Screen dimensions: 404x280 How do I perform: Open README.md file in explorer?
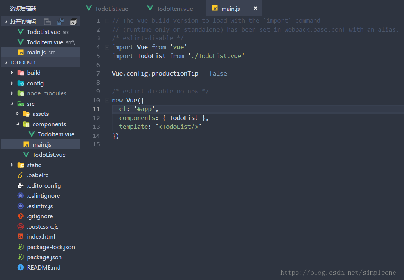40,267
